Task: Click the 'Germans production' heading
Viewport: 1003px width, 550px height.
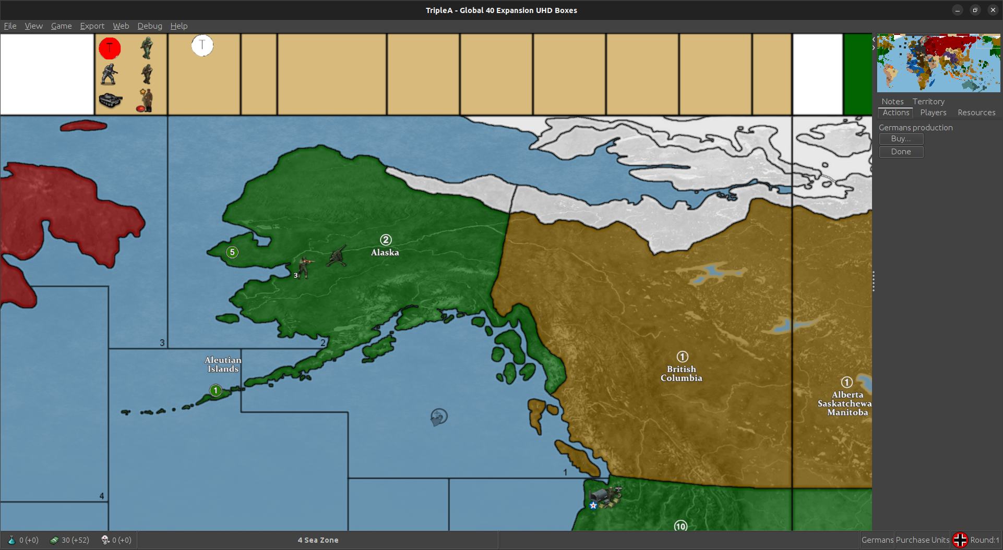Action: [x=915, y=128]
